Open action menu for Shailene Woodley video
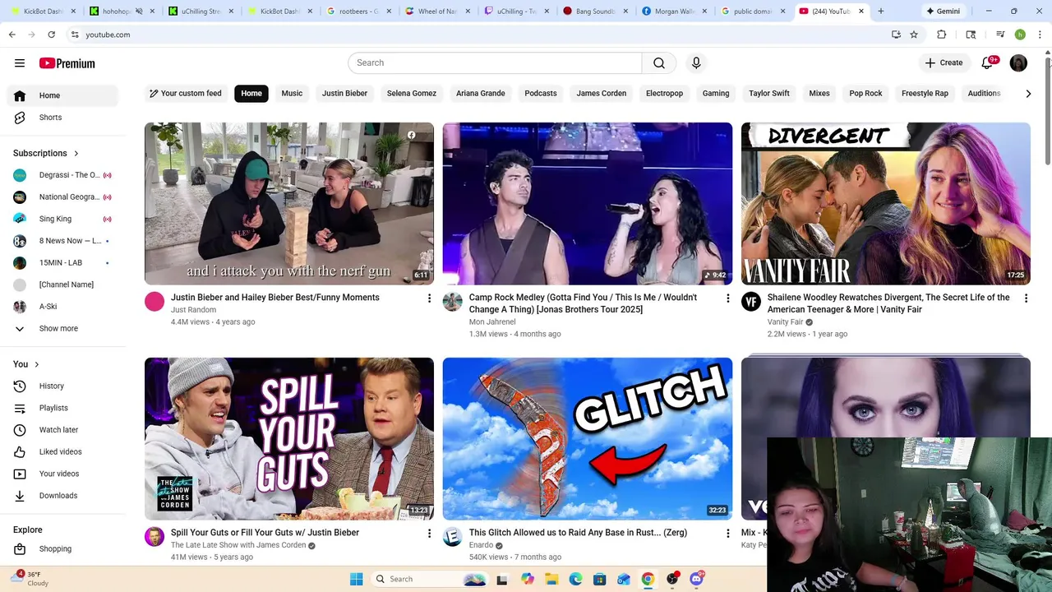Screen dimensions: 1052x592 click(x=1026, y=298)
